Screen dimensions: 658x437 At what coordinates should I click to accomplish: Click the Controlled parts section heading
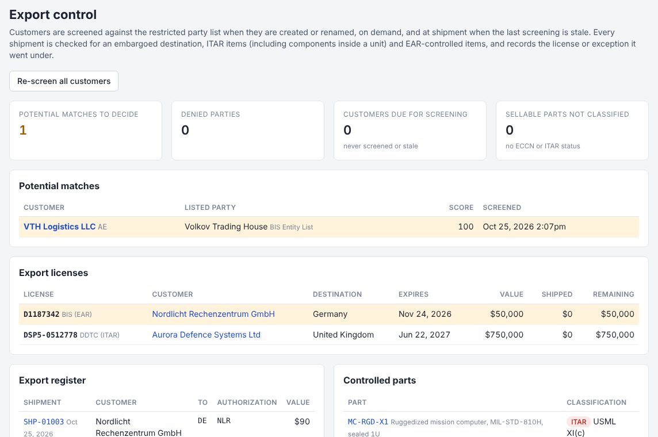point(380,381)
